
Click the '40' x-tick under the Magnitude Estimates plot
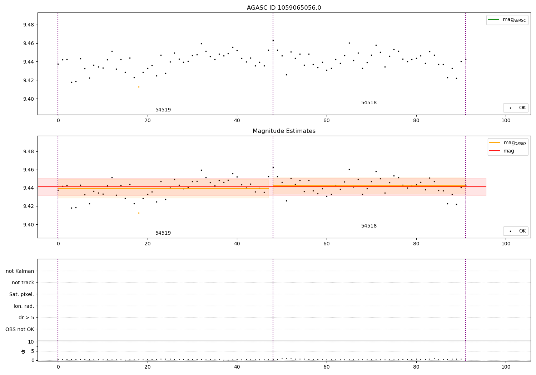pyautogui.click(x=237, y=244)
